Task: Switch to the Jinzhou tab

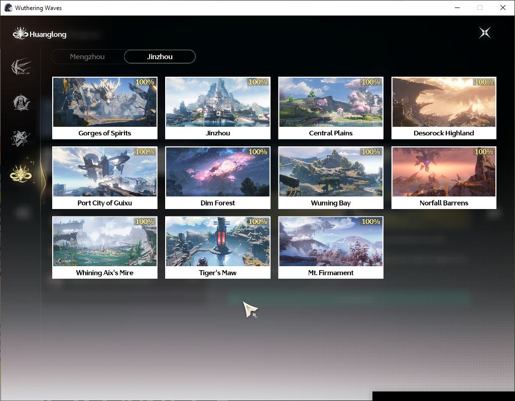Action: [160, 57]
